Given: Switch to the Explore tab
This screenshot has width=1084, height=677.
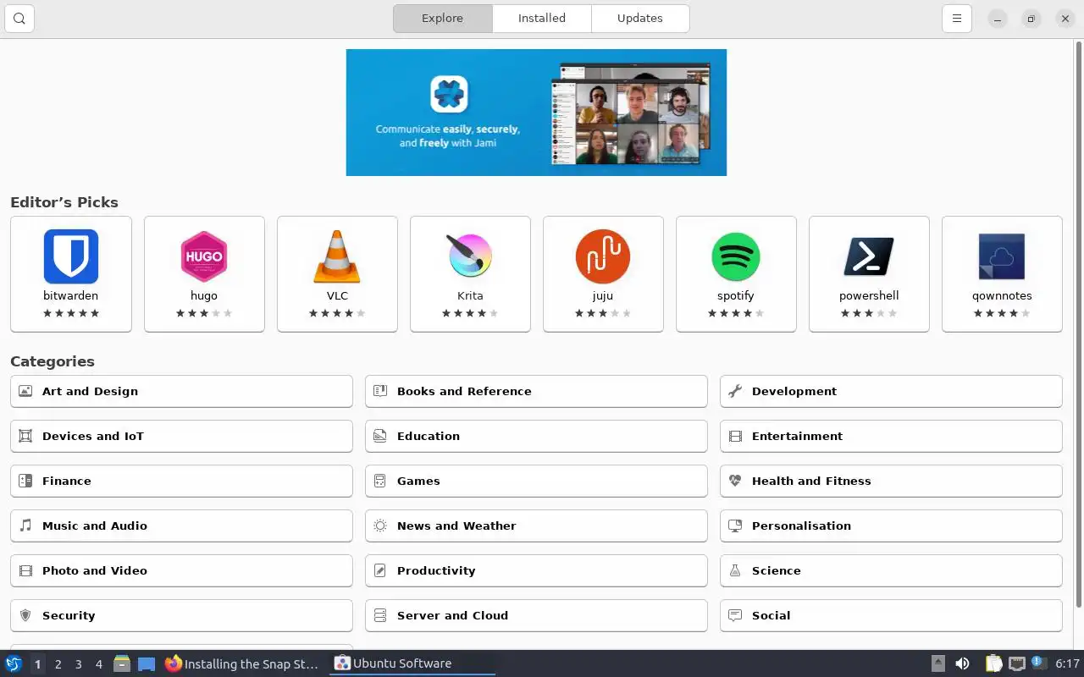Looking at the screenshot, I should coord(443,19).
